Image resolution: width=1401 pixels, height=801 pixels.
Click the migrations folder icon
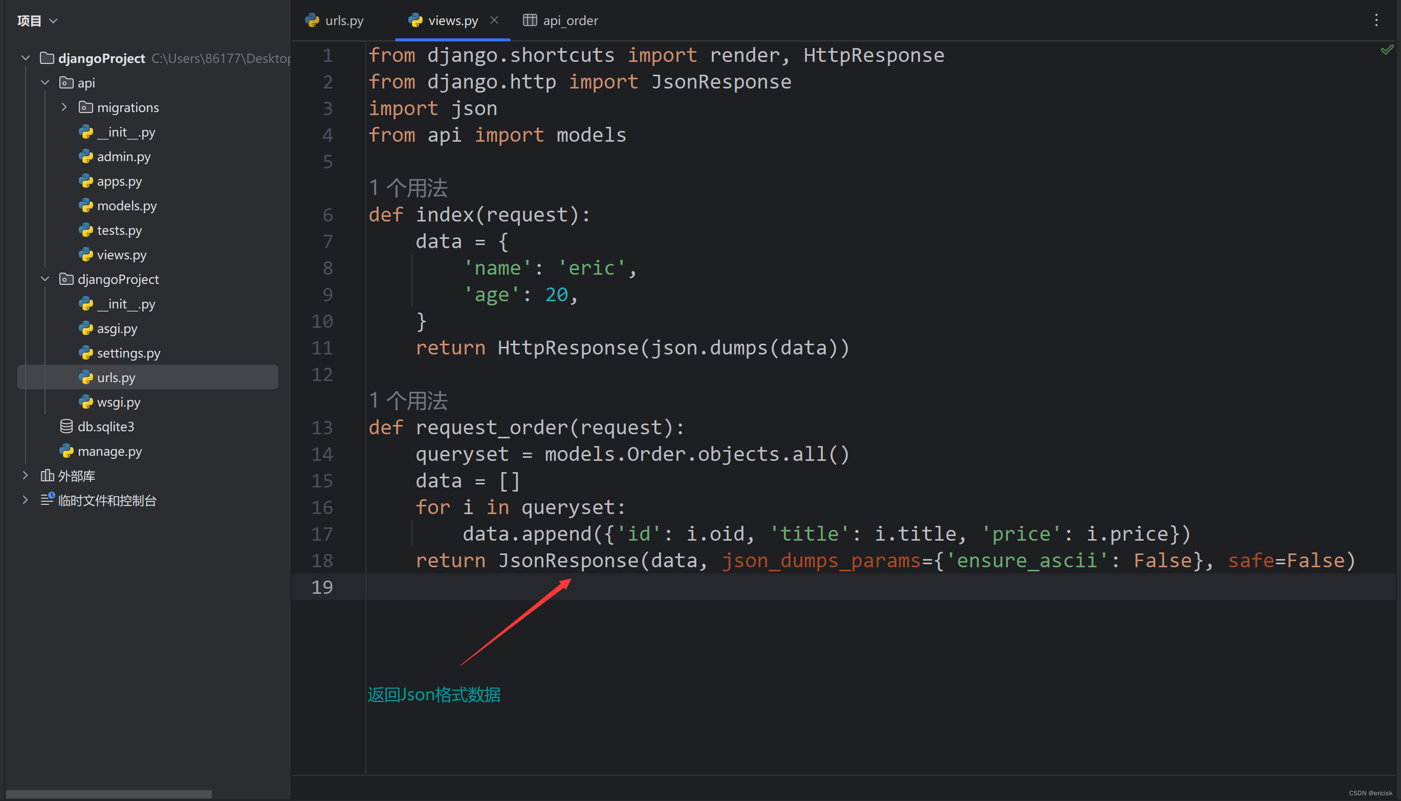click(x=86, y=107)
